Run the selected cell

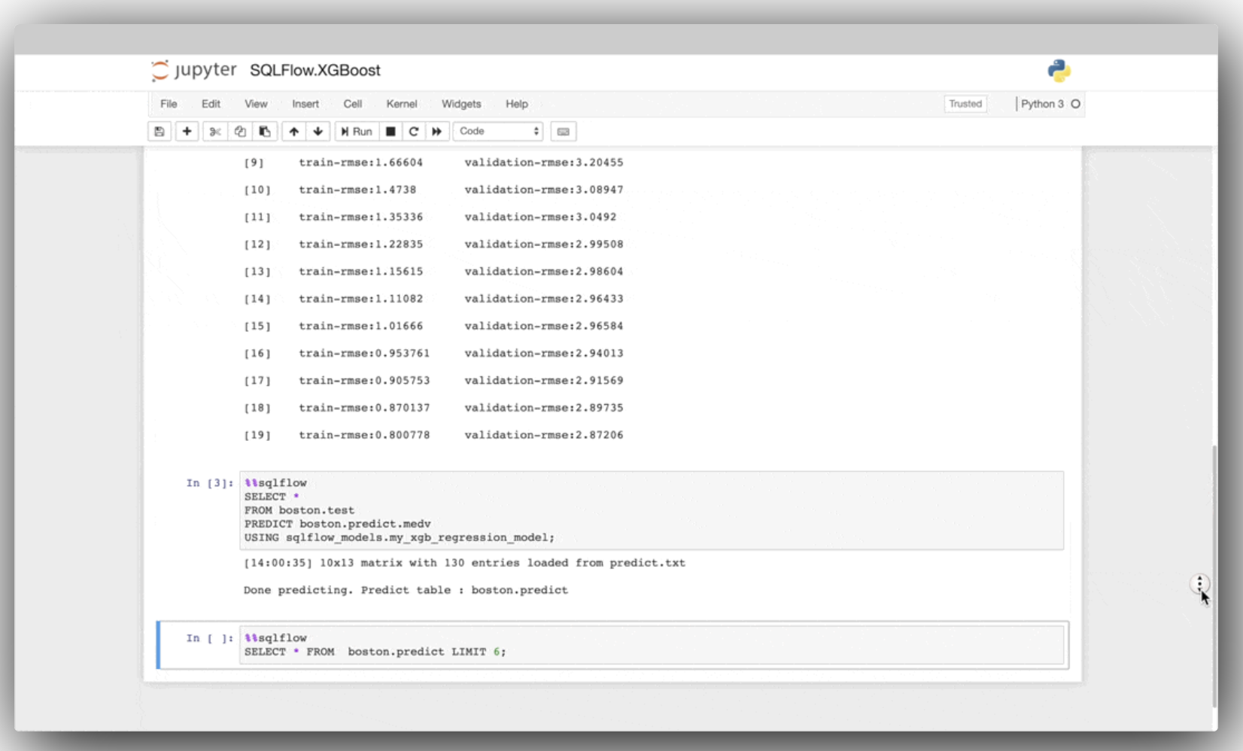pyautogui.click(x=357, y=132)
